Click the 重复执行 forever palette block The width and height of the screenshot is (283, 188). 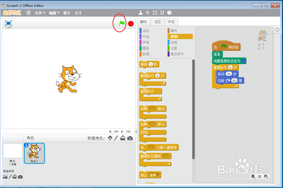coord(151,94)
